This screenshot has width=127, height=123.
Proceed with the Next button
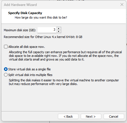(91, 117)
